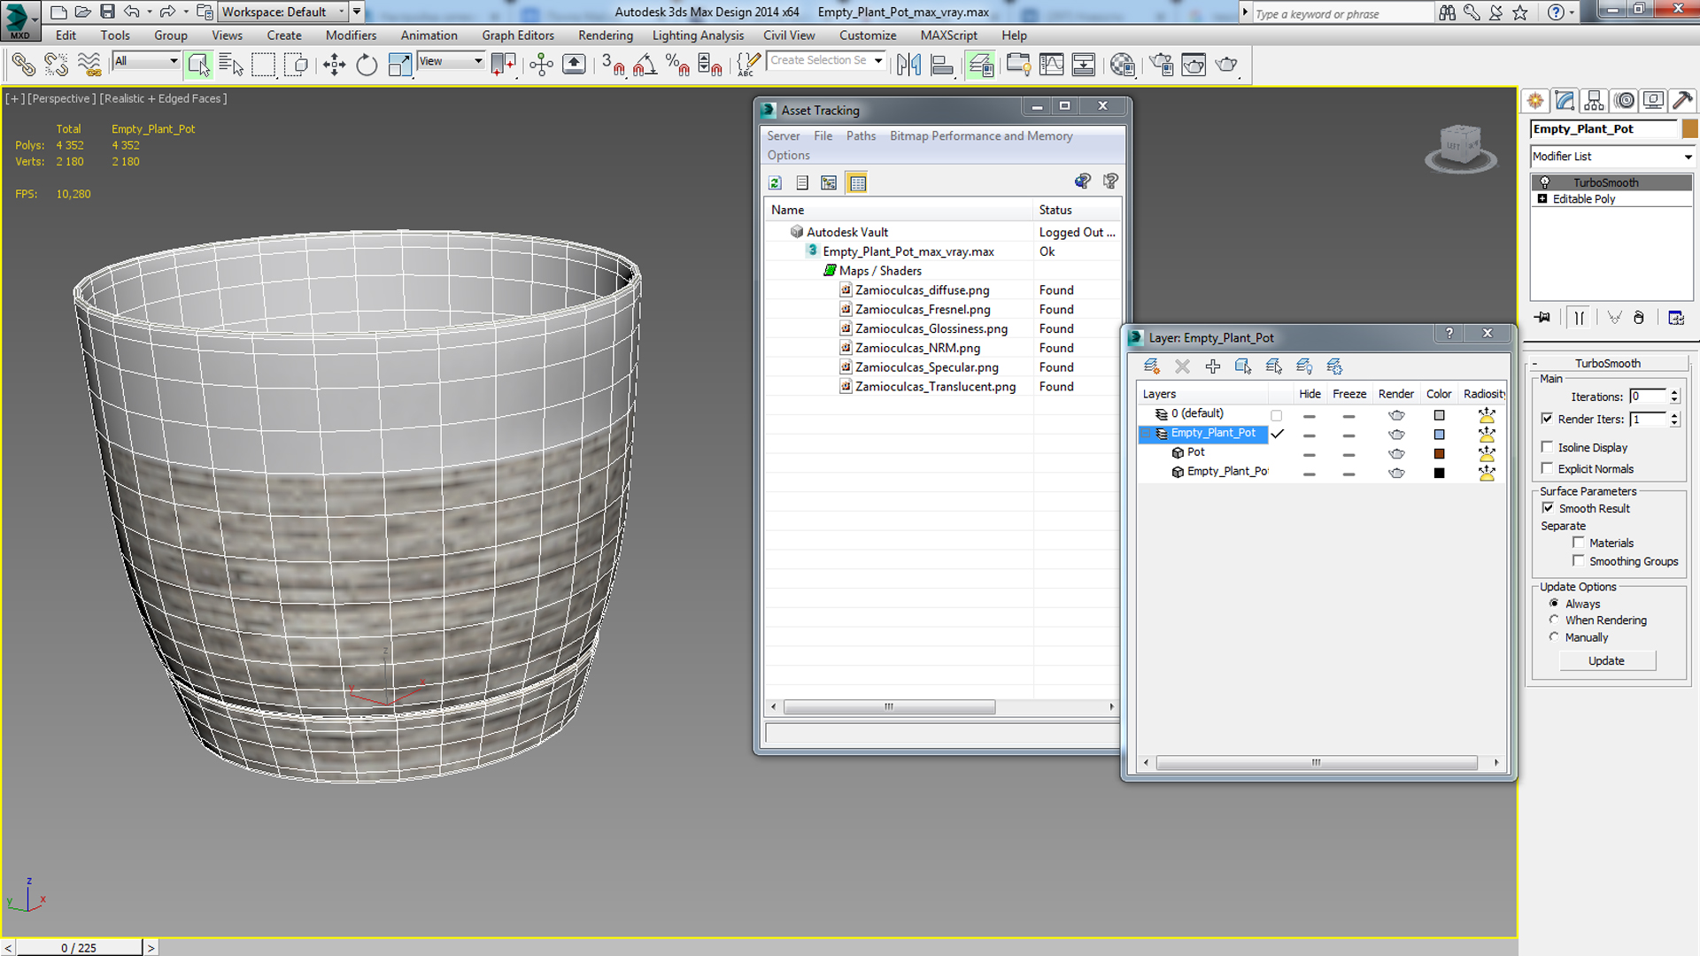Open the Modifier List dropdown
This screenshot has width=1700, height=956.
[x=1612, y=157]
